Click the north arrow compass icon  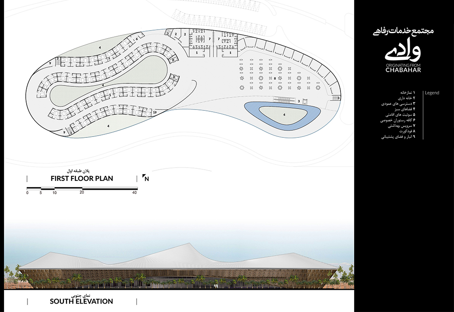point(145,178)
